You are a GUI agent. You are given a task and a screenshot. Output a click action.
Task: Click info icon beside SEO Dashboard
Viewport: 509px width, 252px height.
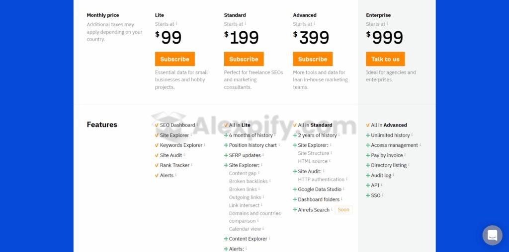[197, 125]
